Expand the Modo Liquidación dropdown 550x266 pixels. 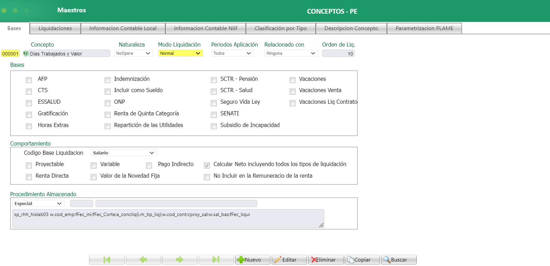pos(180,53)
